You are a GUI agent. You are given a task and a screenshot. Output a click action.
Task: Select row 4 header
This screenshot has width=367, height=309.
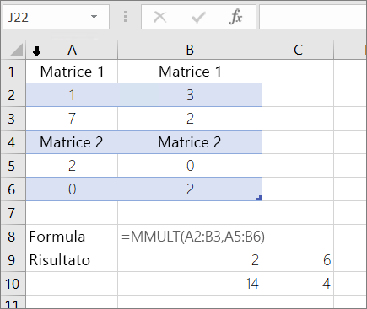click(x=13, y=142)
